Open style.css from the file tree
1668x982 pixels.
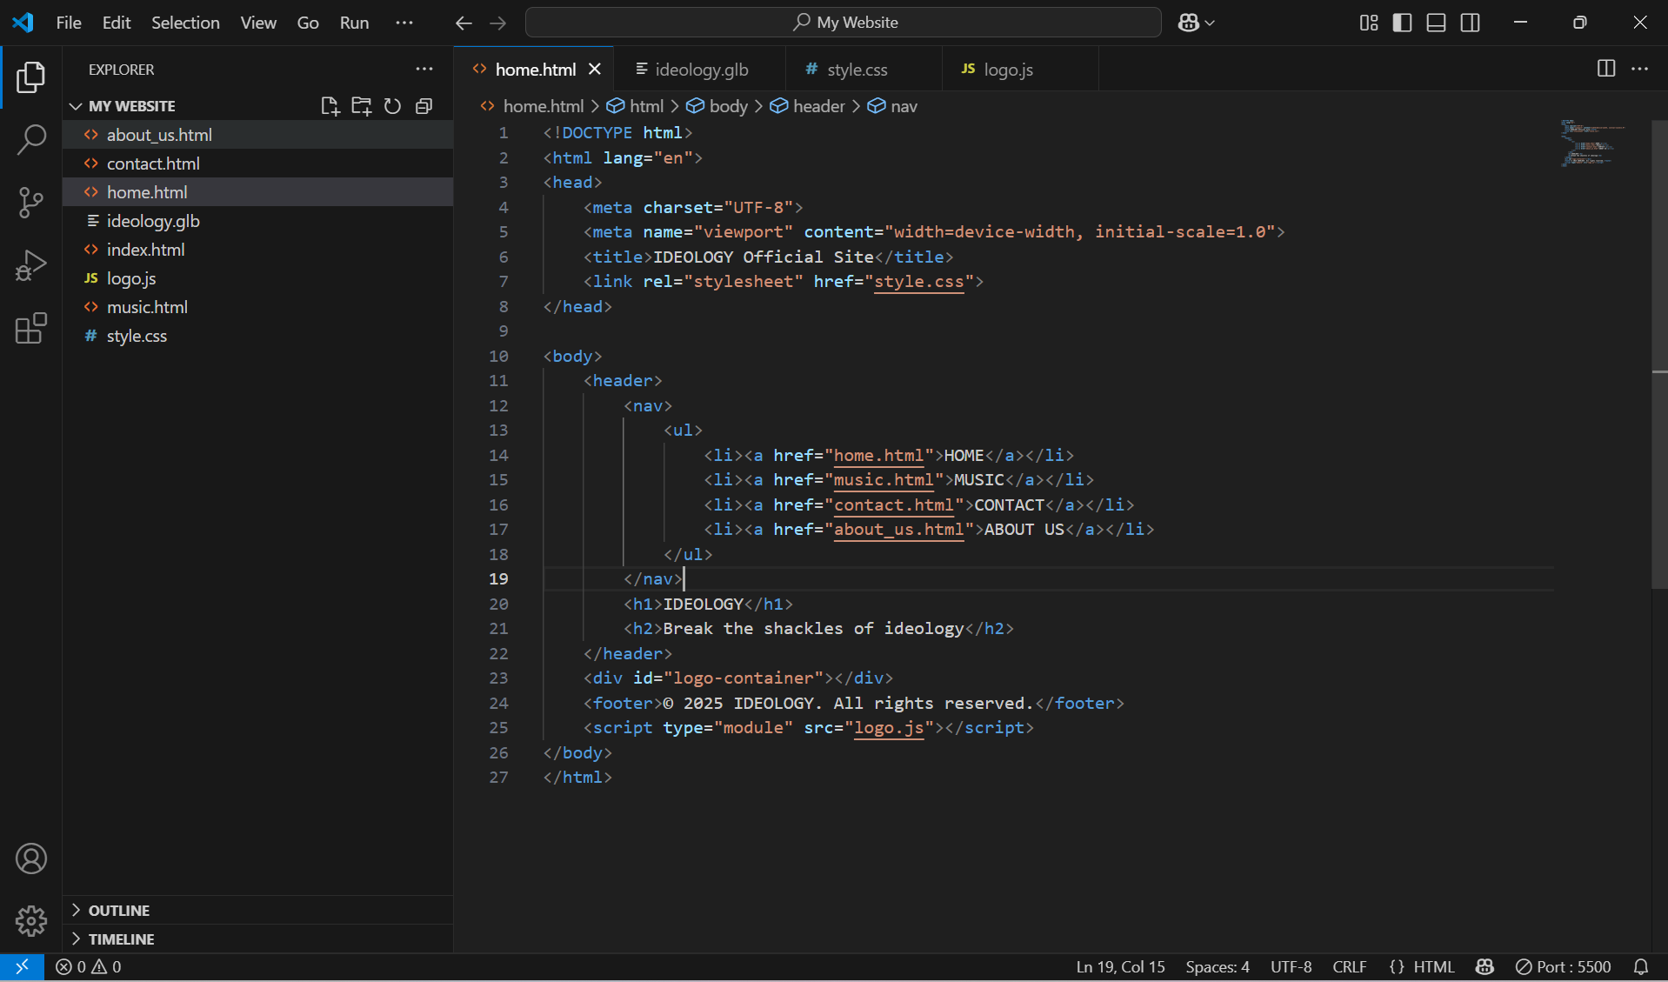[x=257, y=336]
